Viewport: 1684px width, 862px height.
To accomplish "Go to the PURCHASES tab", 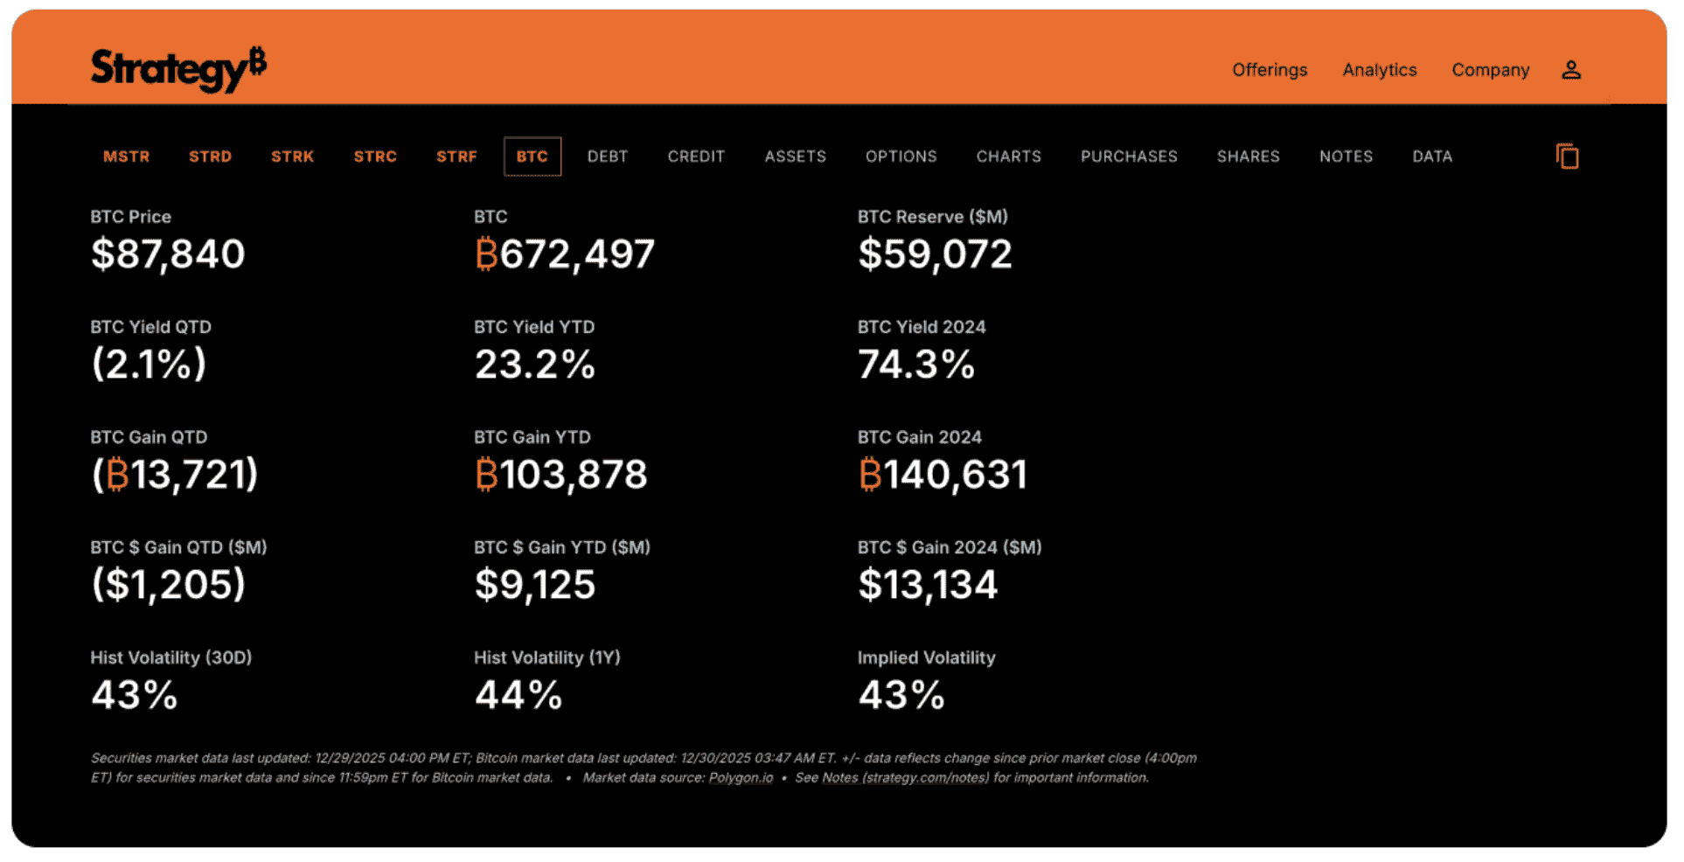I will point(1129,156).
